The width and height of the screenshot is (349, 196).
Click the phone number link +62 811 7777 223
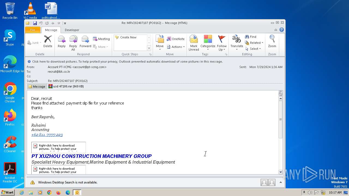(x=47, y=135)
